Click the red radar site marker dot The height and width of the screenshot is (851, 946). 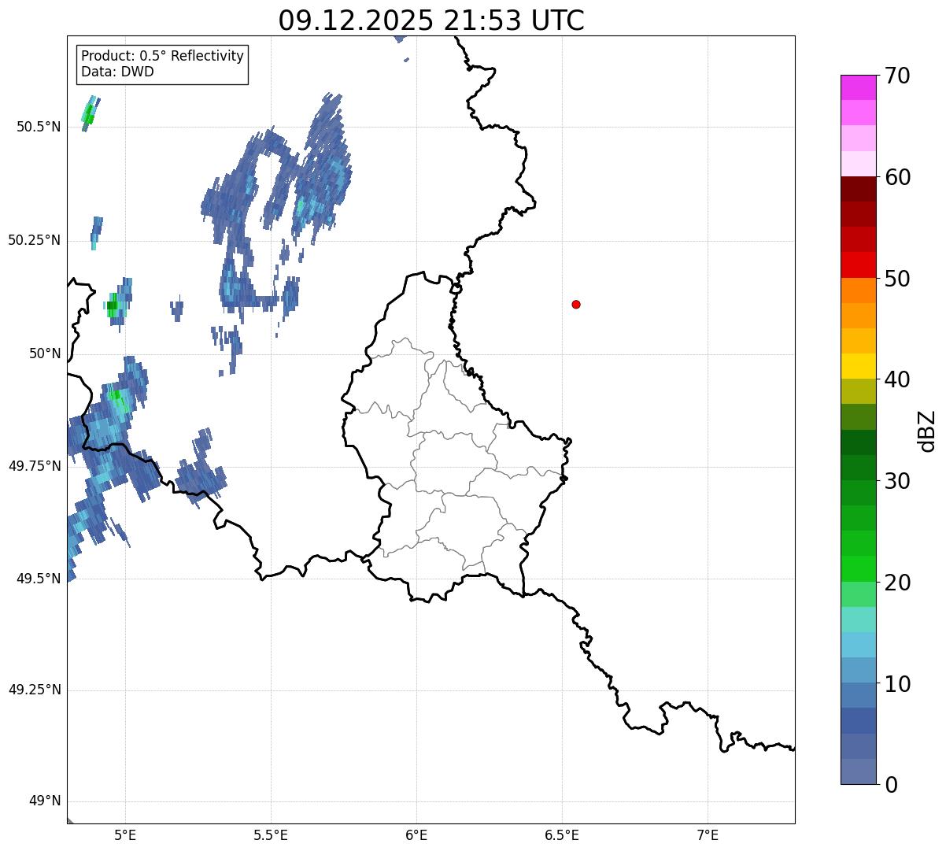coord(576,304)
